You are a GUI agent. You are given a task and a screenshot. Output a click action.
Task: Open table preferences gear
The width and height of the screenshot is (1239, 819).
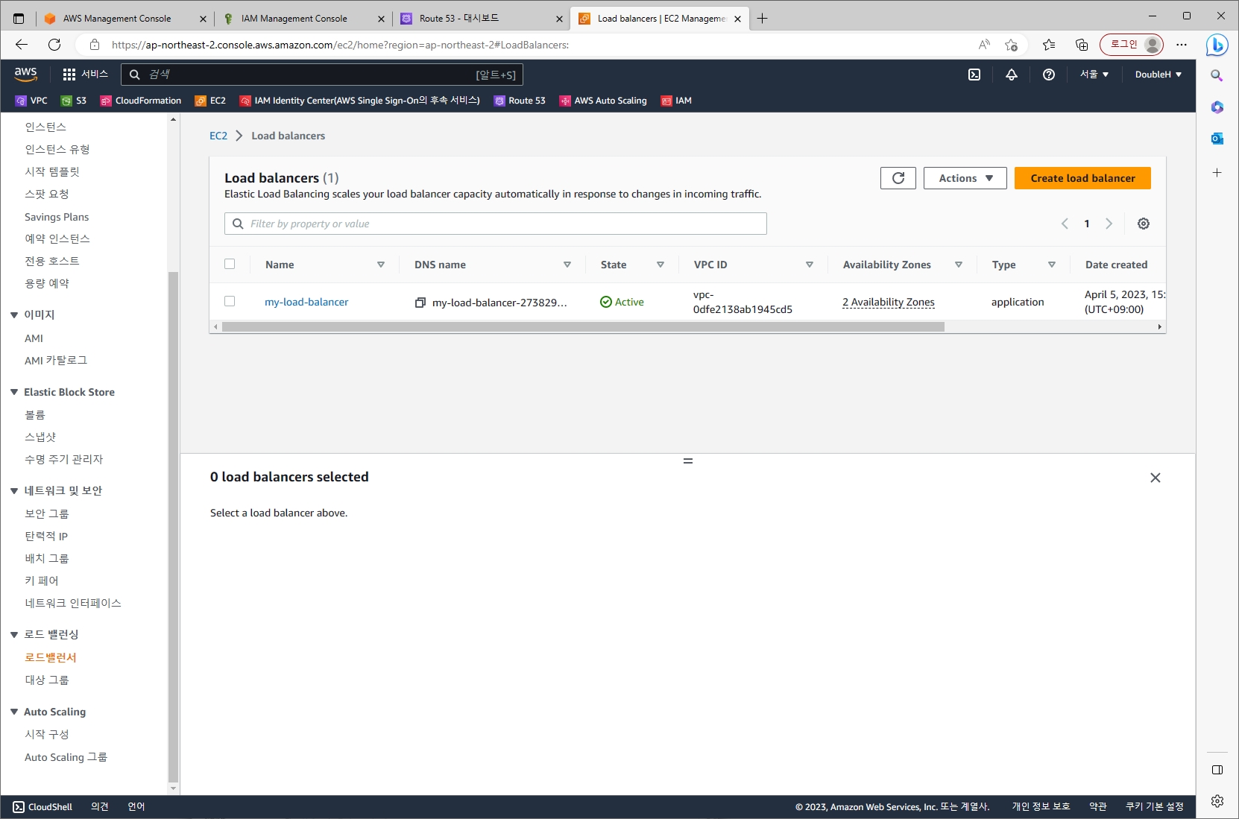tap(1144, 224)
